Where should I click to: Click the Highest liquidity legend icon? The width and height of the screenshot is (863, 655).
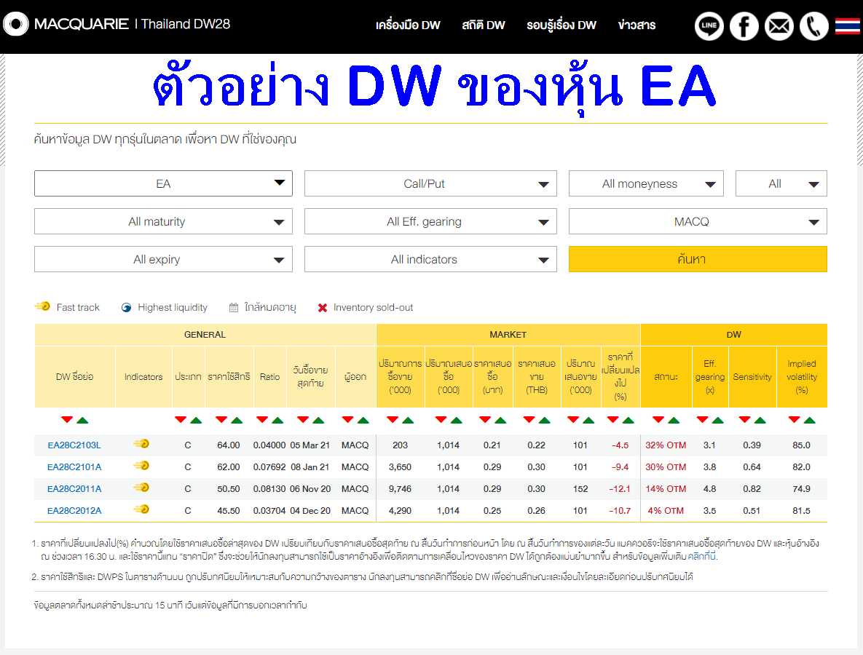126,307
